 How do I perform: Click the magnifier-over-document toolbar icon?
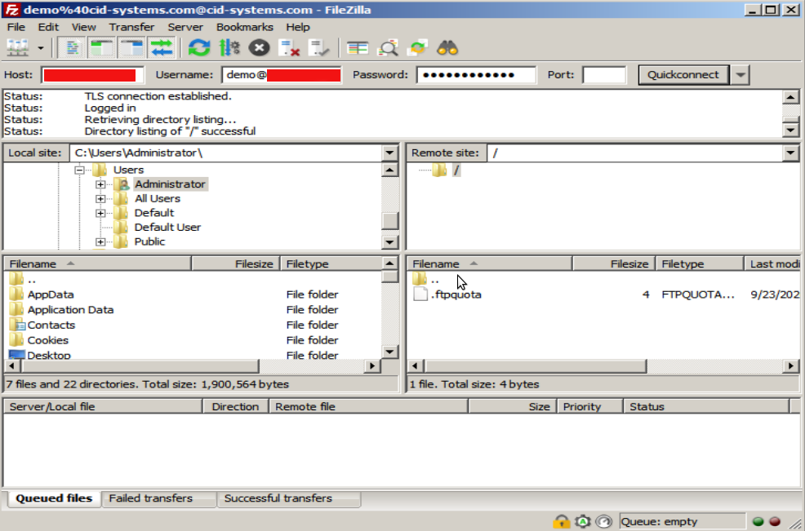388,48
